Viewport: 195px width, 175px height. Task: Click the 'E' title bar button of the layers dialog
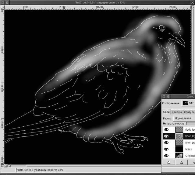coord(168,96)
